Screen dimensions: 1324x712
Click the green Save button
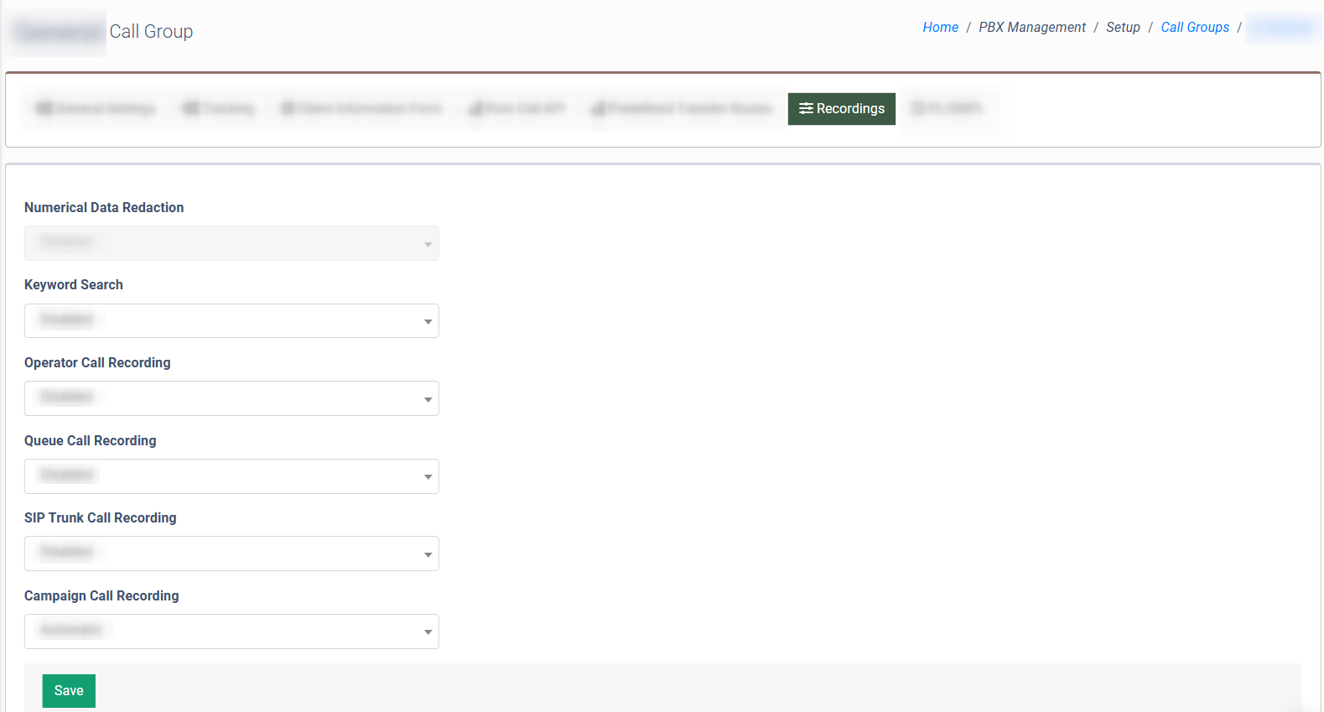tap(69, 691)
